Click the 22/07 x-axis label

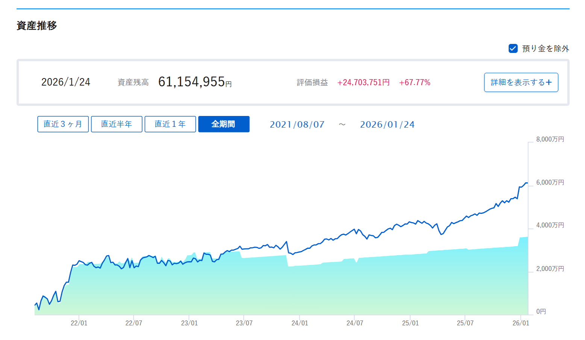click(134, 323)
